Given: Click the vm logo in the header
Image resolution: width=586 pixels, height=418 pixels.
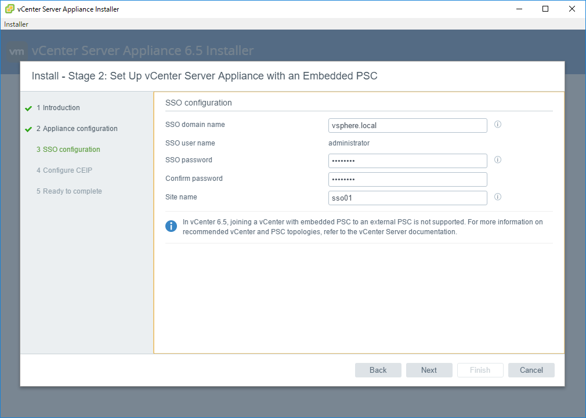Looking at the screenshot, I should pyautogui.click(x=17, y=51).
